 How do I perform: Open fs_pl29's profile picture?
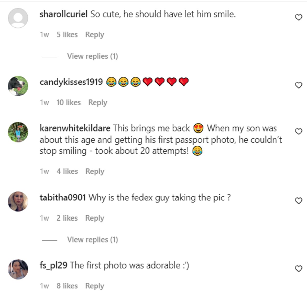pos(18,269)
